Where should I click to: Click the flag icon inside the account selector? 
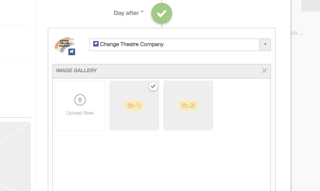96,44
